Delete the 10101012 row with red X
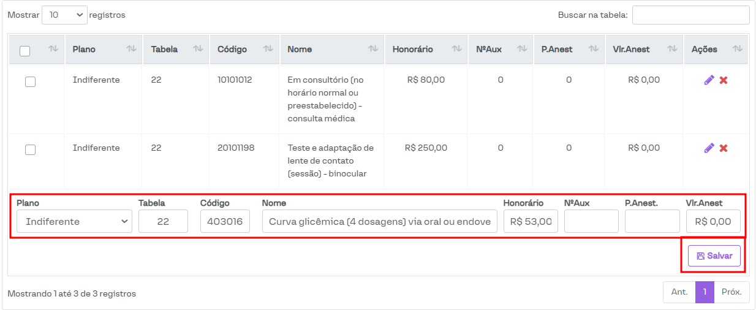756x310 pixels. point(724,80)
